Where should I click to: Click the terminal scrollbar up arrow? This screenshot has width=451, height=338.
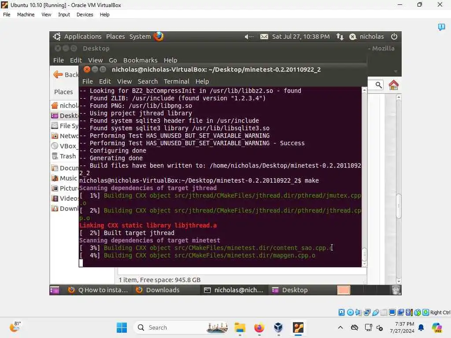click(364, 90)
